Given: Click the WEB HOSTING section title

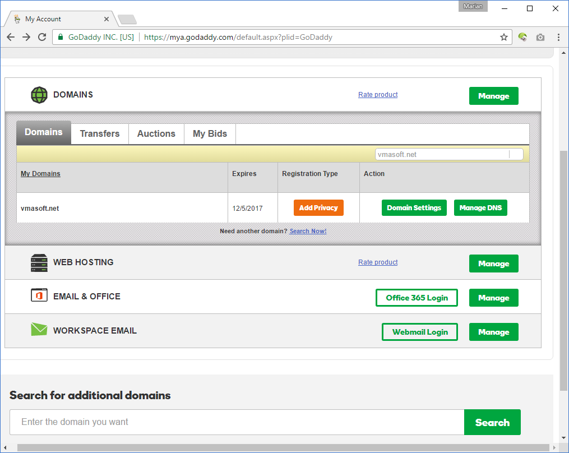Looking at the screenshot, I should pyautogui.click(x=83, y=262).
